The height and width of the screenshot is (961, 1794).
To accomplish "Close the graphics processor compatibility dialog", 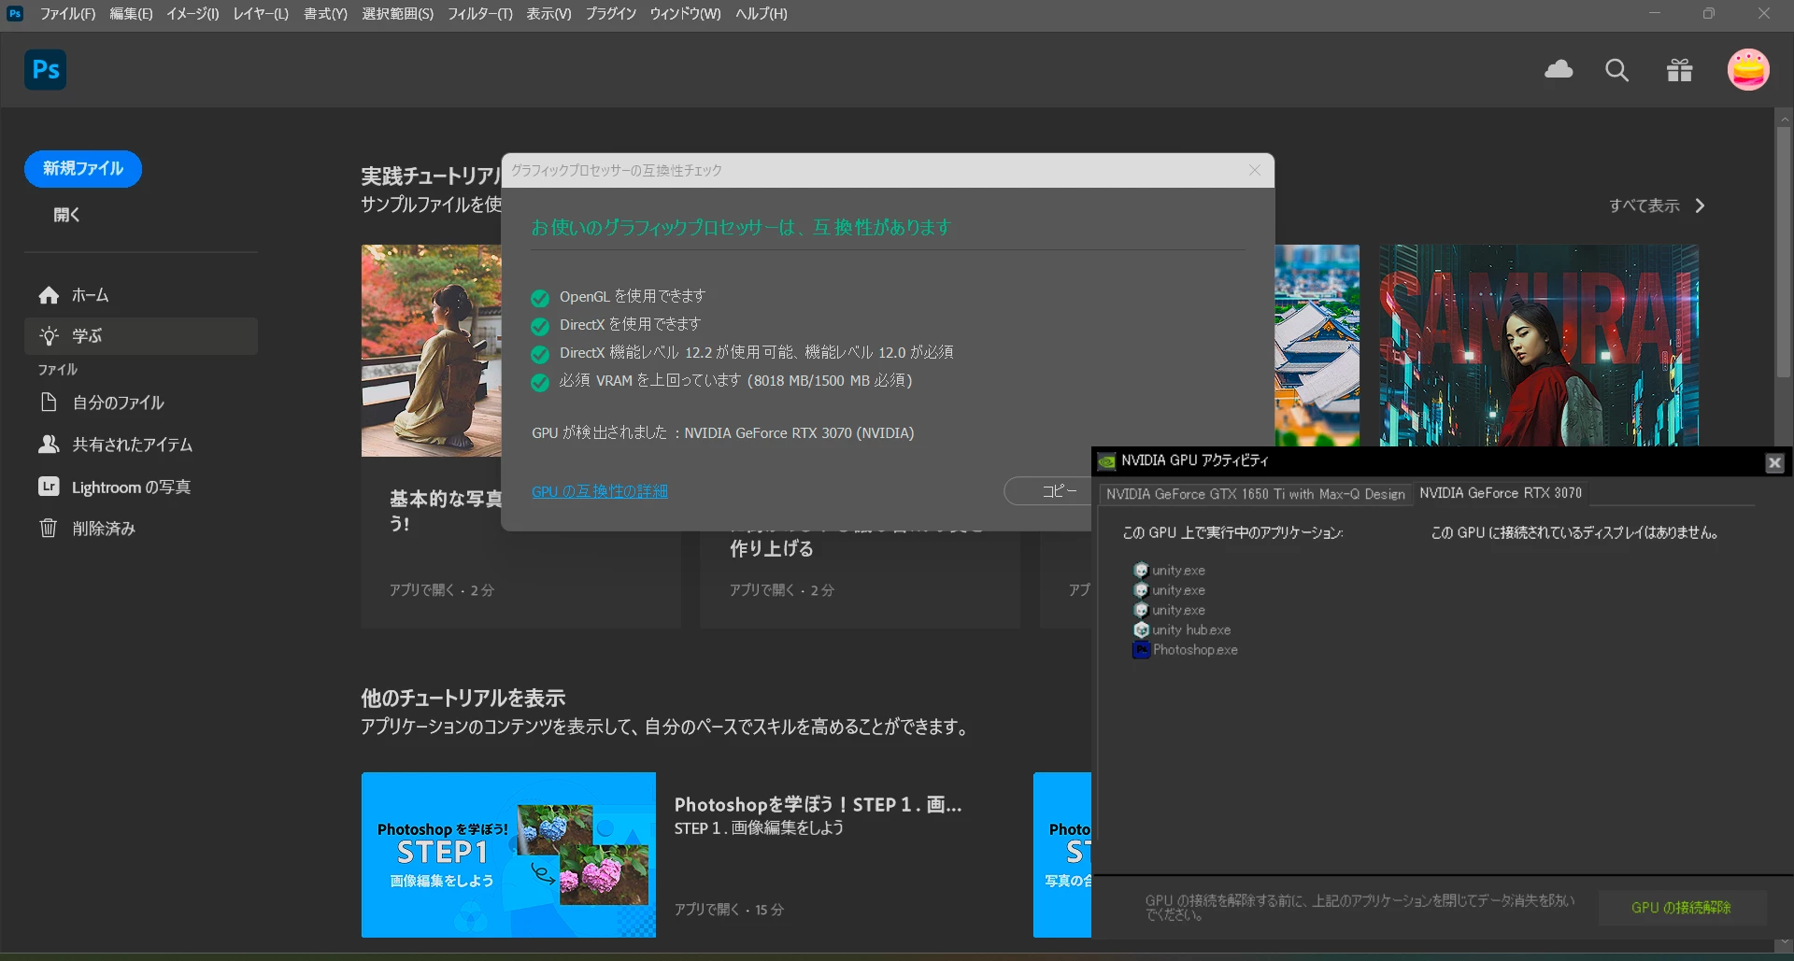I will pyautogui.click(x=1255, y=170).
